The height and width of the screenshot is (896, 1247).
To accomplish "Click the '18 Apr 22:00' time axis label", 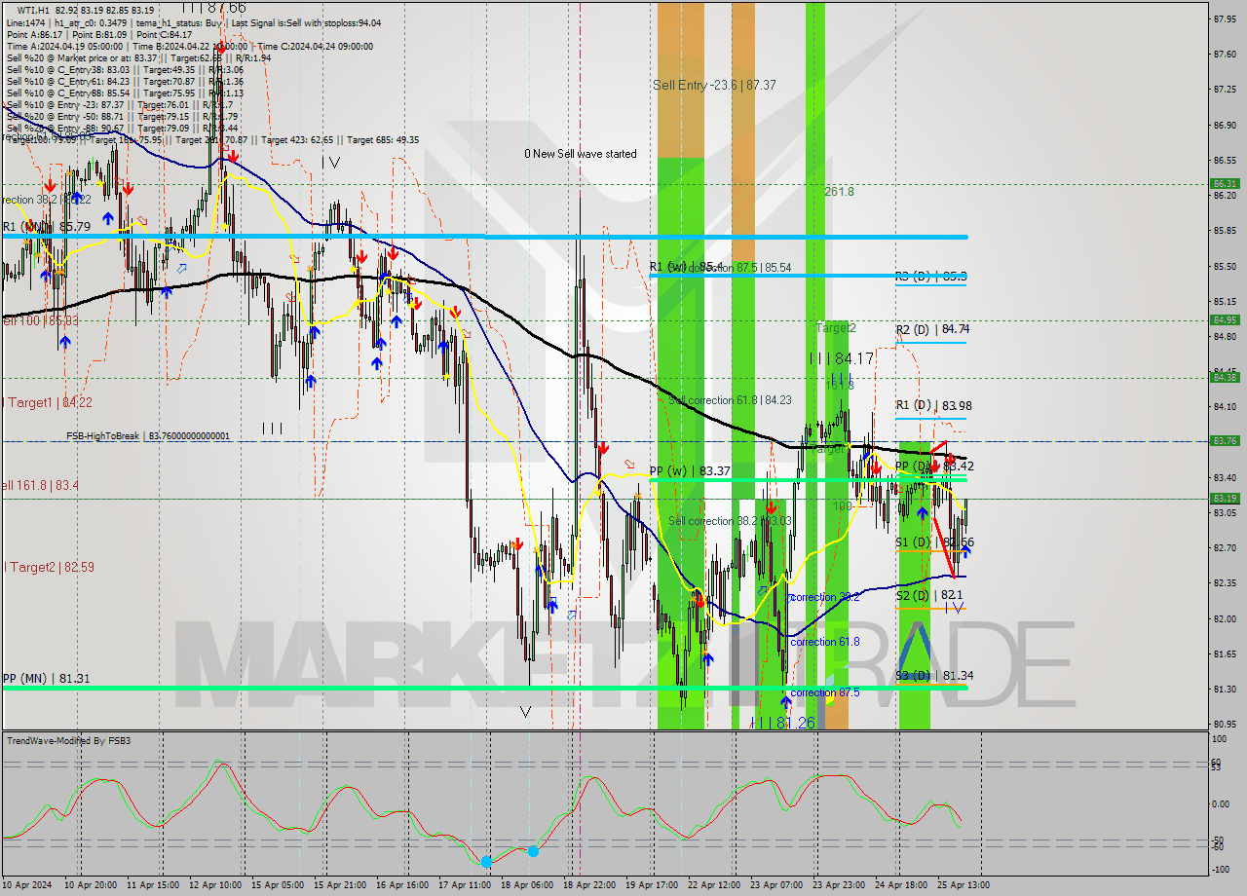I will click(591, 885).
